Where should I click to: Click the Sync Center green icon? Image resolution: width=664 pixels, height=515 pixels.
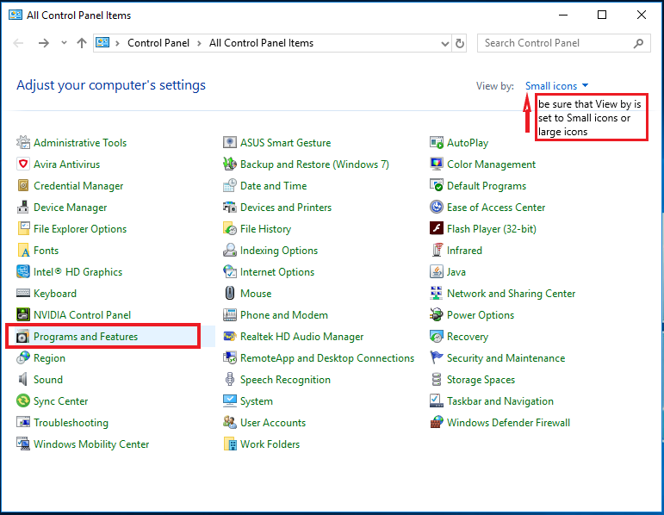[x=23, y=400]
